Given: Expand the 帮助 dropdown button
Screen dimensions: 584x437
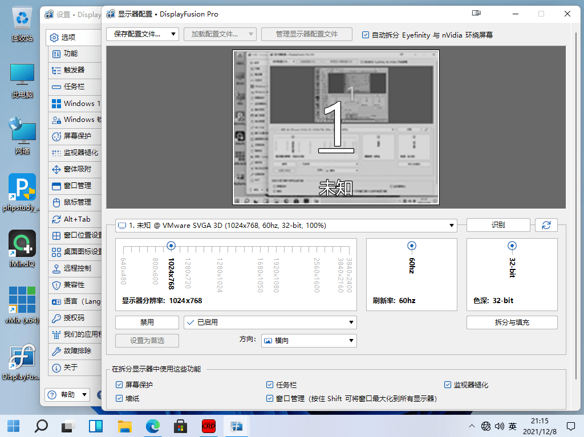Looking at the screenshot, I should coord(67,395).
